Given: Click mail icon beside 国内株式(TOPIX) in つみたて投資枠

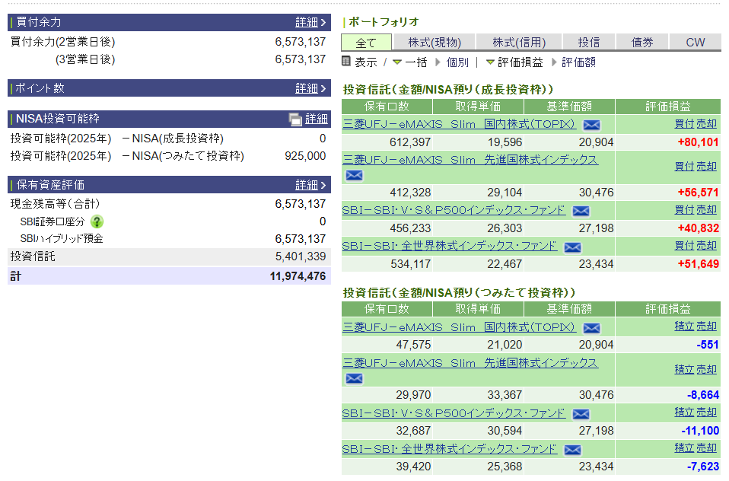Looking at the screenshot, I should click(x=591, y=328).
